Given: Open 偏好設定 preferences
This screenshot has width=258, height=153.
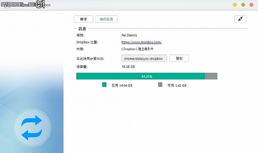Looking at the screenshot, I should point(106,19).
